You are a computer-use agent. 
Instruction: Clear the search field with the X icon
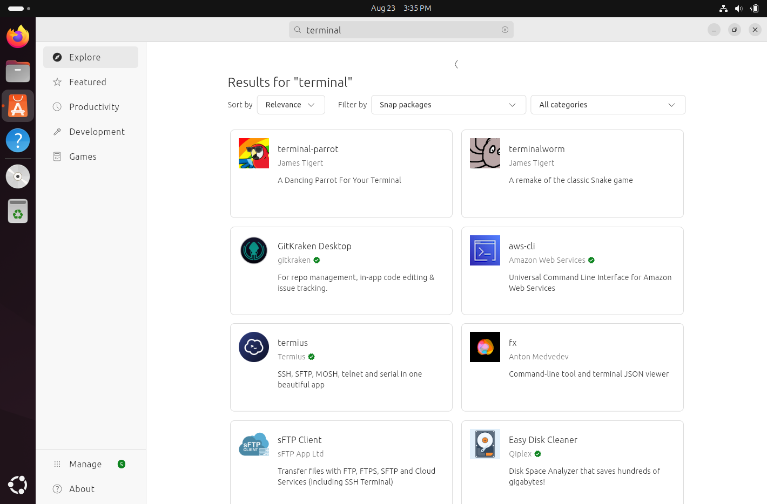505,30
